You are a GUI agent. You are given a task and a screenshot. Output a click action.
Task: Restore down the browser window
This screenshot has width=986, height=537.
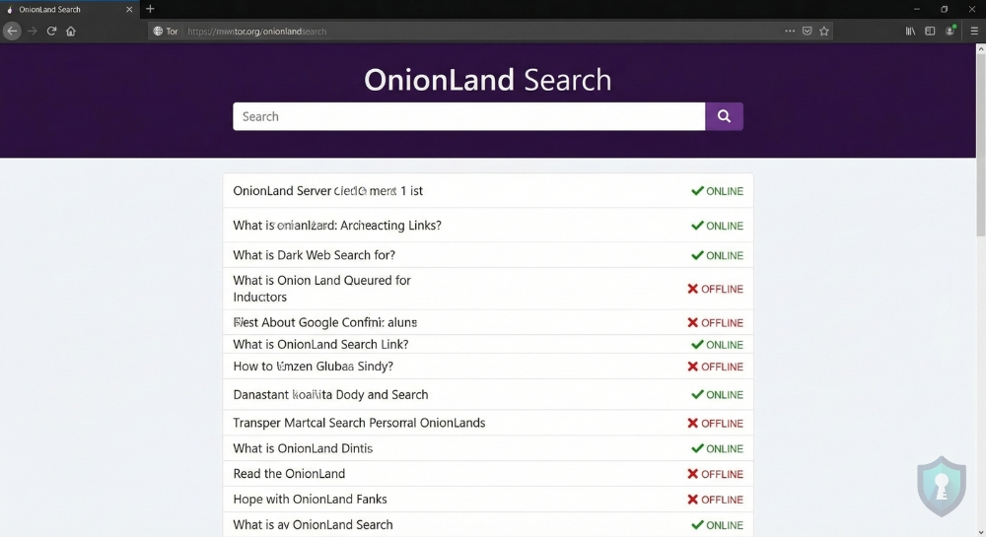click(x=944, y=9)
